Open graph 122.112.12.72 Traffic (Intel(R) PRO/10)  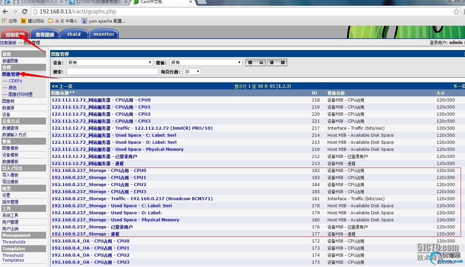tap(132, 128)
